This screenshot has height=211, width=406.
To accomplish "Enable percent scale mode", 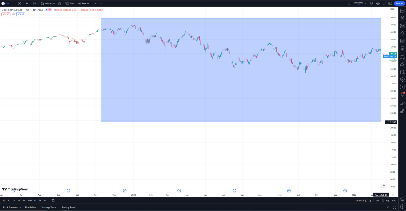I will 382,200.
